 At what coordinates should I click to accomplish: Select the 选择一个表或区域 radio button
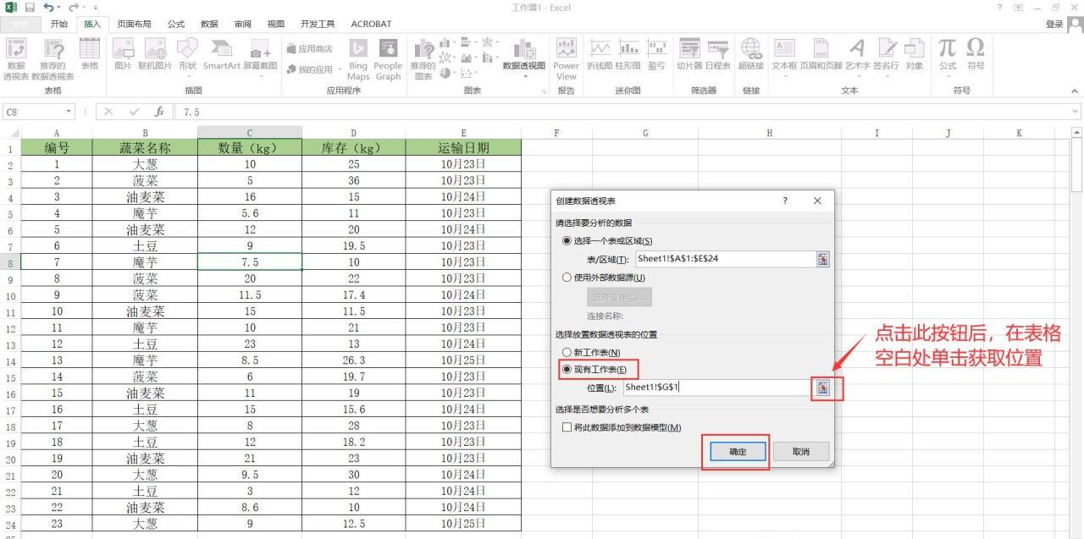click(x=567, y=241)
